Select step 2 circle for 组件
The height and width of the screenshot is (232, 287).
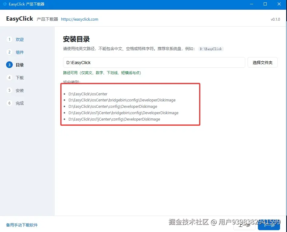(9, 52)
